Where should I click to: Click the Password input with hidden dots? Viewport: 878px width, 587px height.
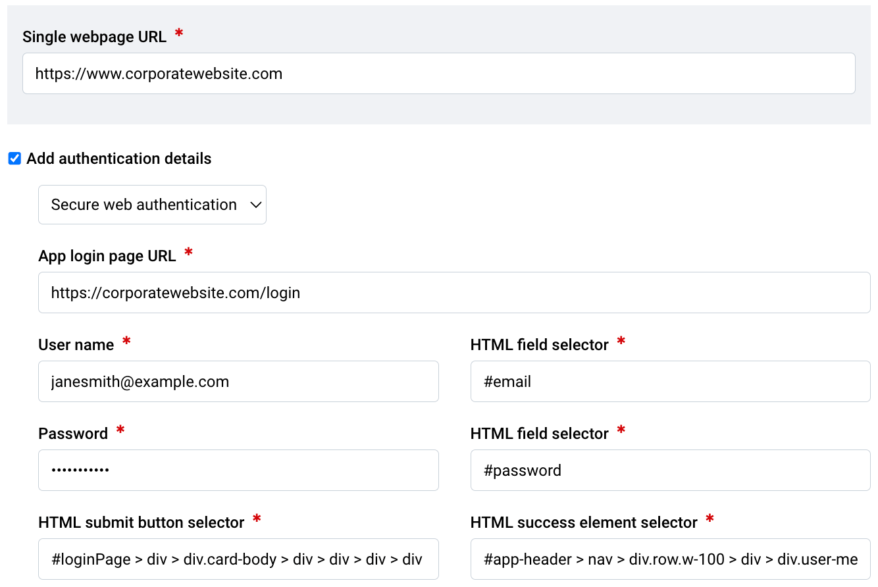click(238, 470)
